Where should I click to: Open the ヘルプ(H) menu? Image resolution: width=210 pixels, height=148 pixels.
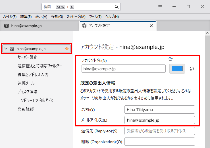pos(112,16)
